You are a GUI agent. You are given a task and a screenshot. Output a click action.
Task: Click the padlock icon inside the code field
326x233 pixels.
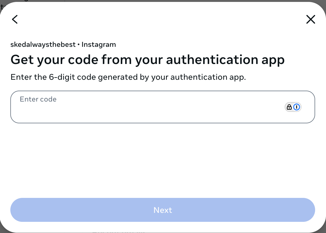click(289, 107)
